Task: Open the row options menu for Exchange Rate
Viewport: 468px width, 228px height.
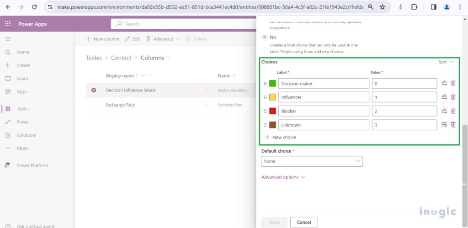Action: pyautogui.click(x=206, y=105)
